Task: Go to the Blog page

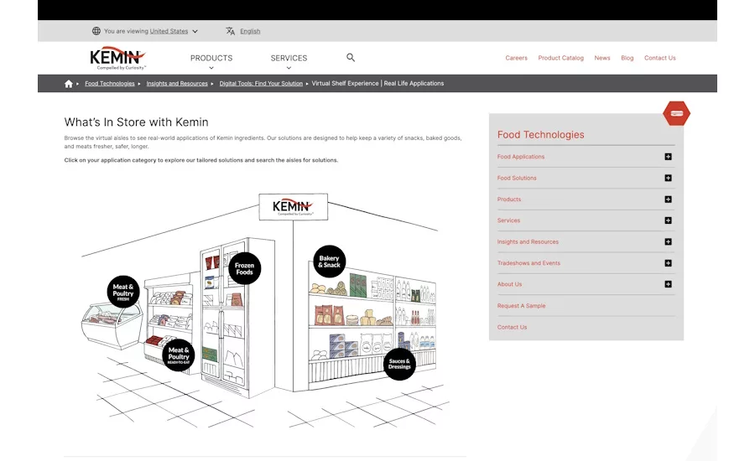Action: (627, 58)
